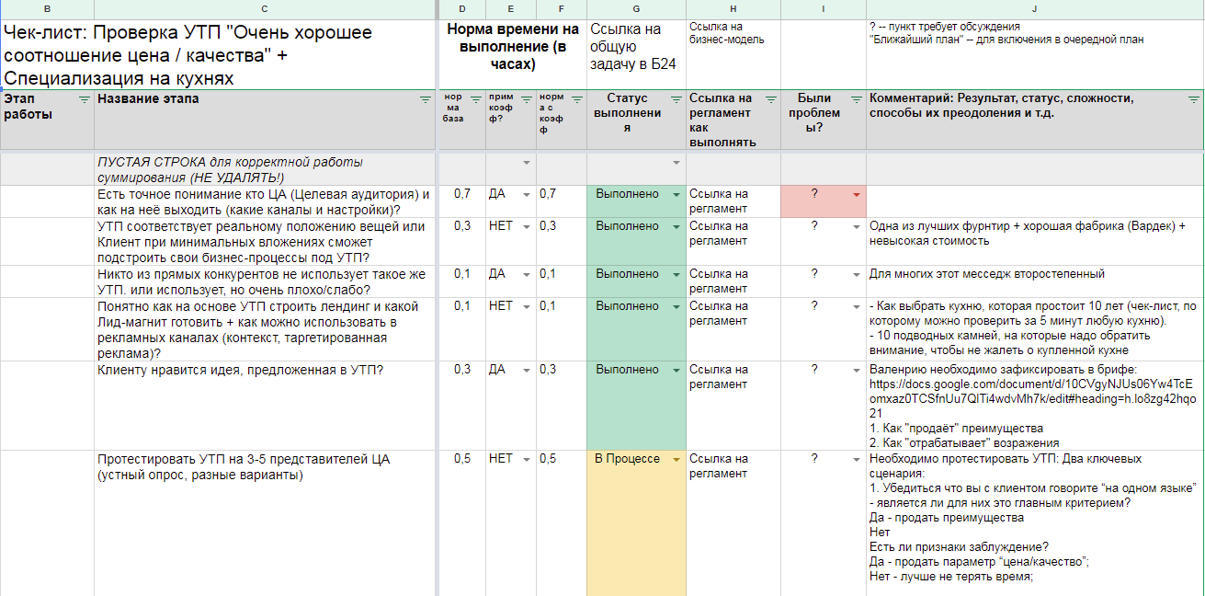Select column E header
Screen dimensions: 1205x596
(x=511, y=9)
